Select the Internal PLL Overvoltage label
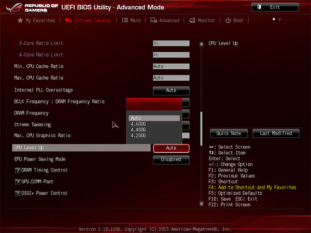Screen dimensions: 311x233 coord(44,90)
